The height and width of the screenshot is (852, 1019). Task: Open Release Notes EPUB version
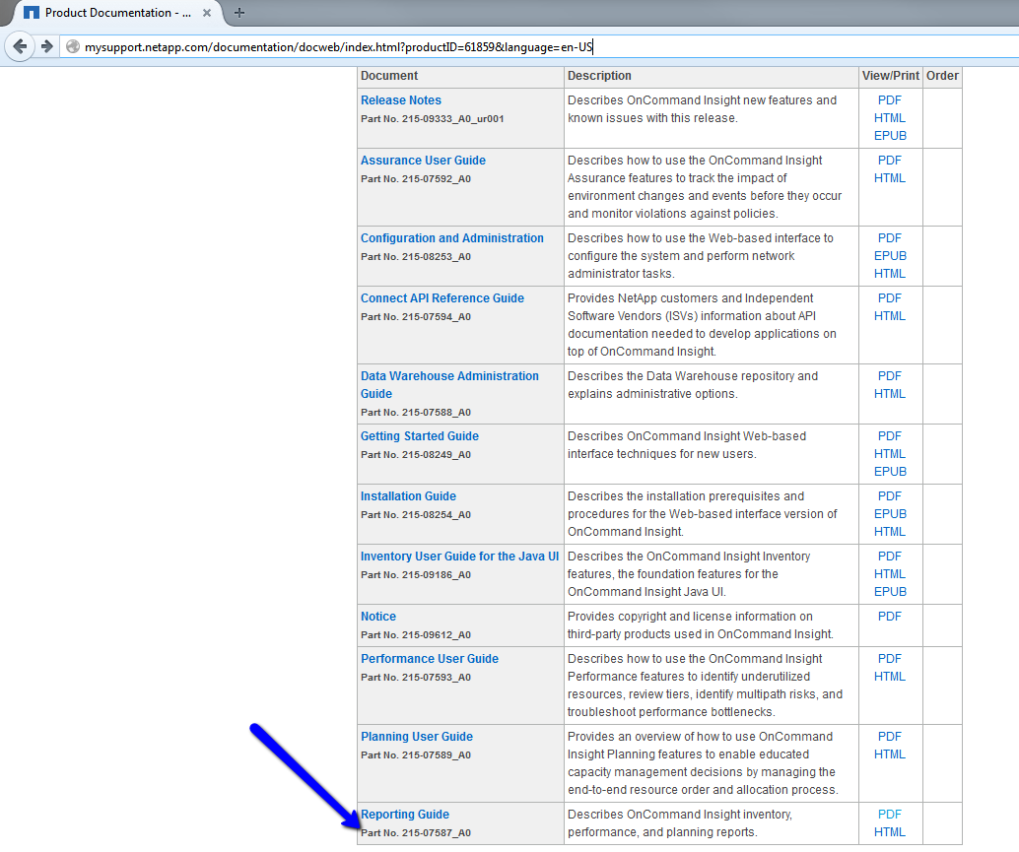pyautogui.click(x=890, y=136)
